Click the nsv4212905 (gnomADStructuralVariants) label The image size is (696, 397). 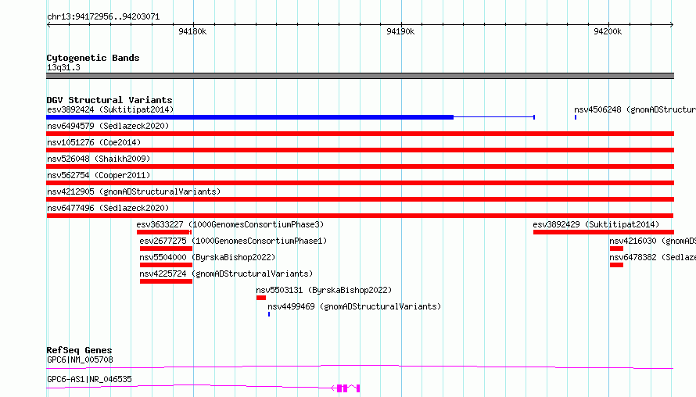(x=134, y=191)
